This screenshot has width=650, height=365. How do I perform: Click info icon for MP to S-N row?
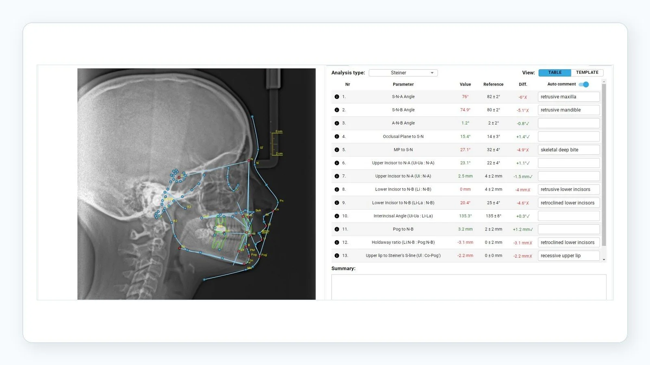[x=337, y=150]
